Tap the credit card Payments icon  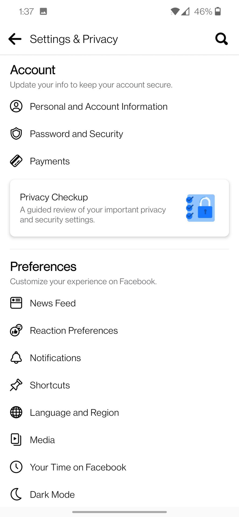[16, 161]
